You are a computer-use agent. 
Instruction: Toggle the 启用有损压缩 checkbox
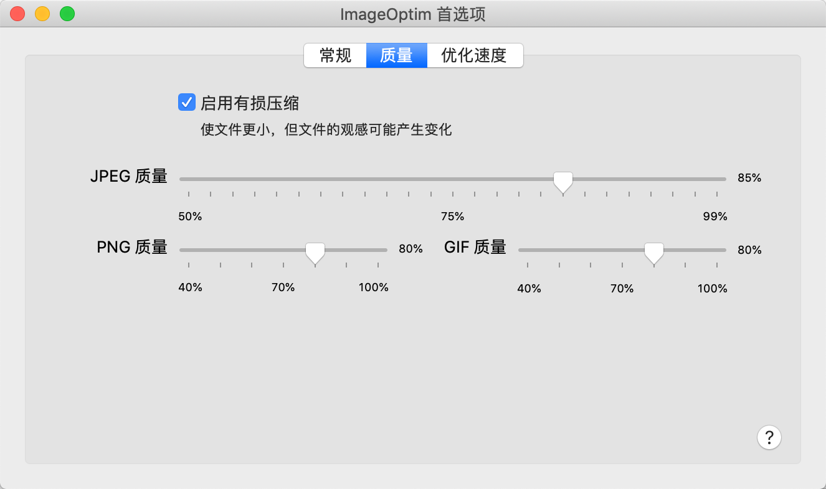187,102
